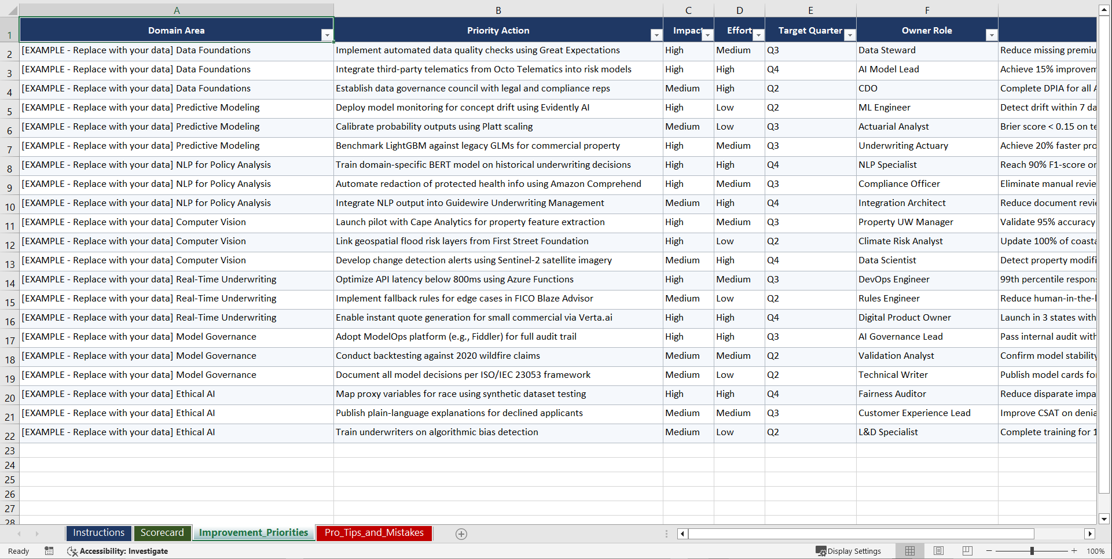Screen dimensions: 1112x559
Task: Click the Zoom In plus icon
Action: [1074, 551]
